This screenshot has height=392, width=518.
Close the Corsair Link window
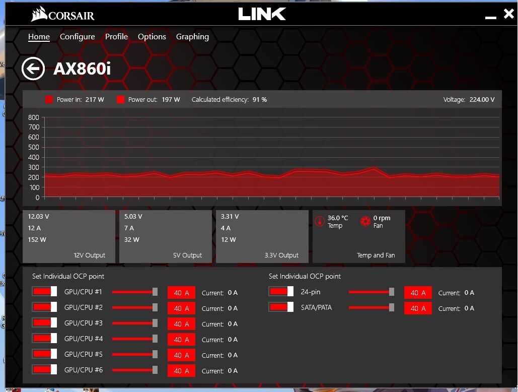coord(509,14)
